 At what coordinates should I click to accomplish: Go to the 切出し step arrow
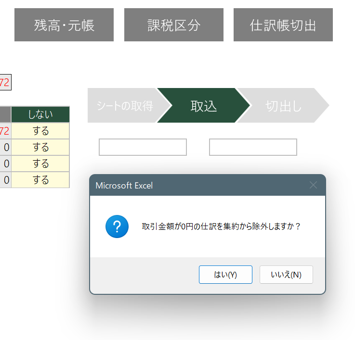[x=283, y=105]
